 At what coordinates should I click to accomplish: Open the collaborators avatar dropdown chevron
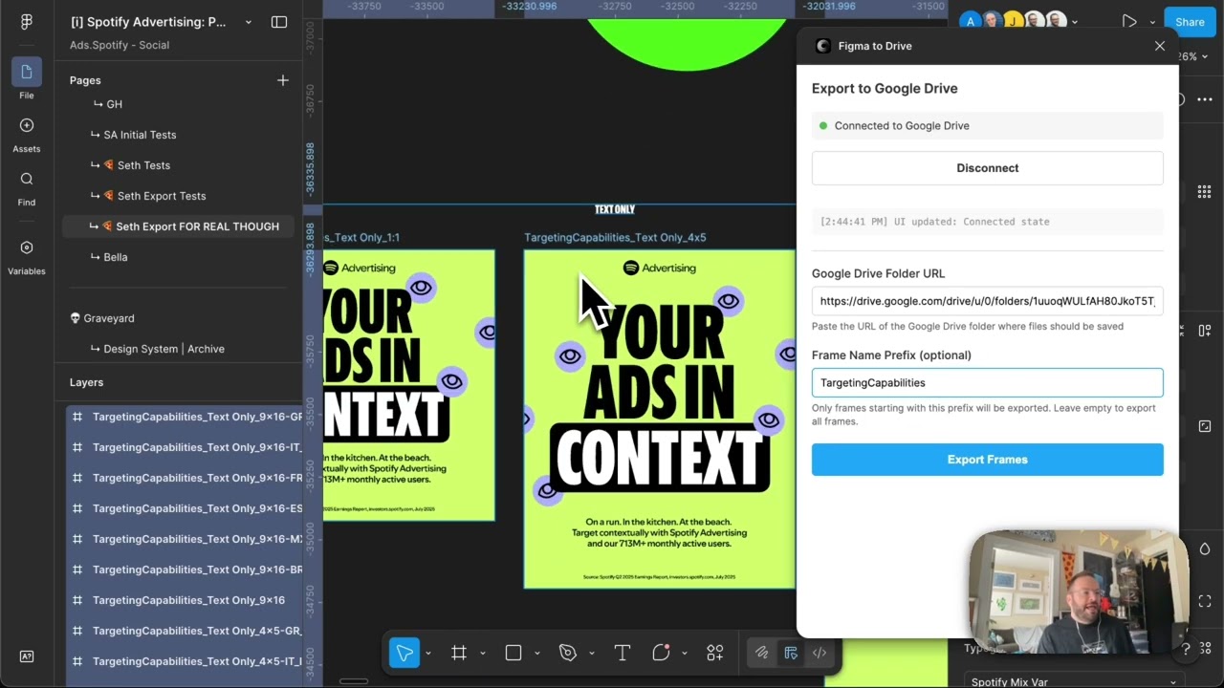point(1076,22)
